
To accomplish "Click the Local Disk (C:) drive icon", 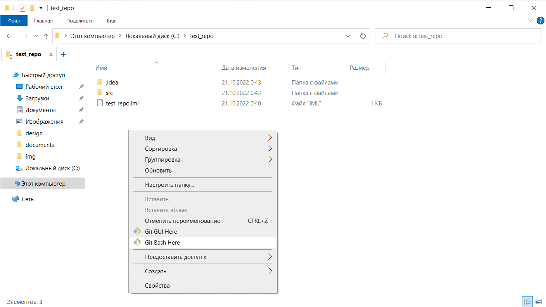I will coord(20,168).
